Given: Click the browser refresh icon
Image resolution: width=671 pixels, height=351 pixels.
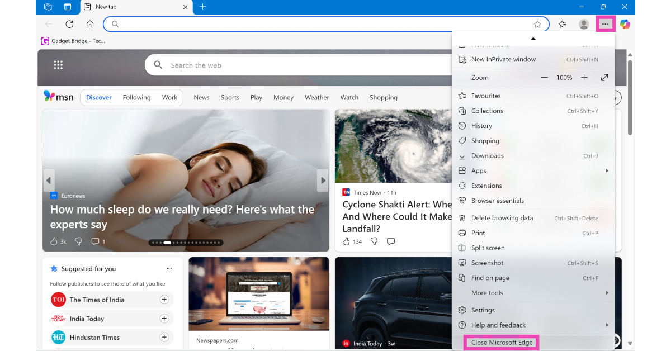Looking at the screenshot, I should [69, 24].
